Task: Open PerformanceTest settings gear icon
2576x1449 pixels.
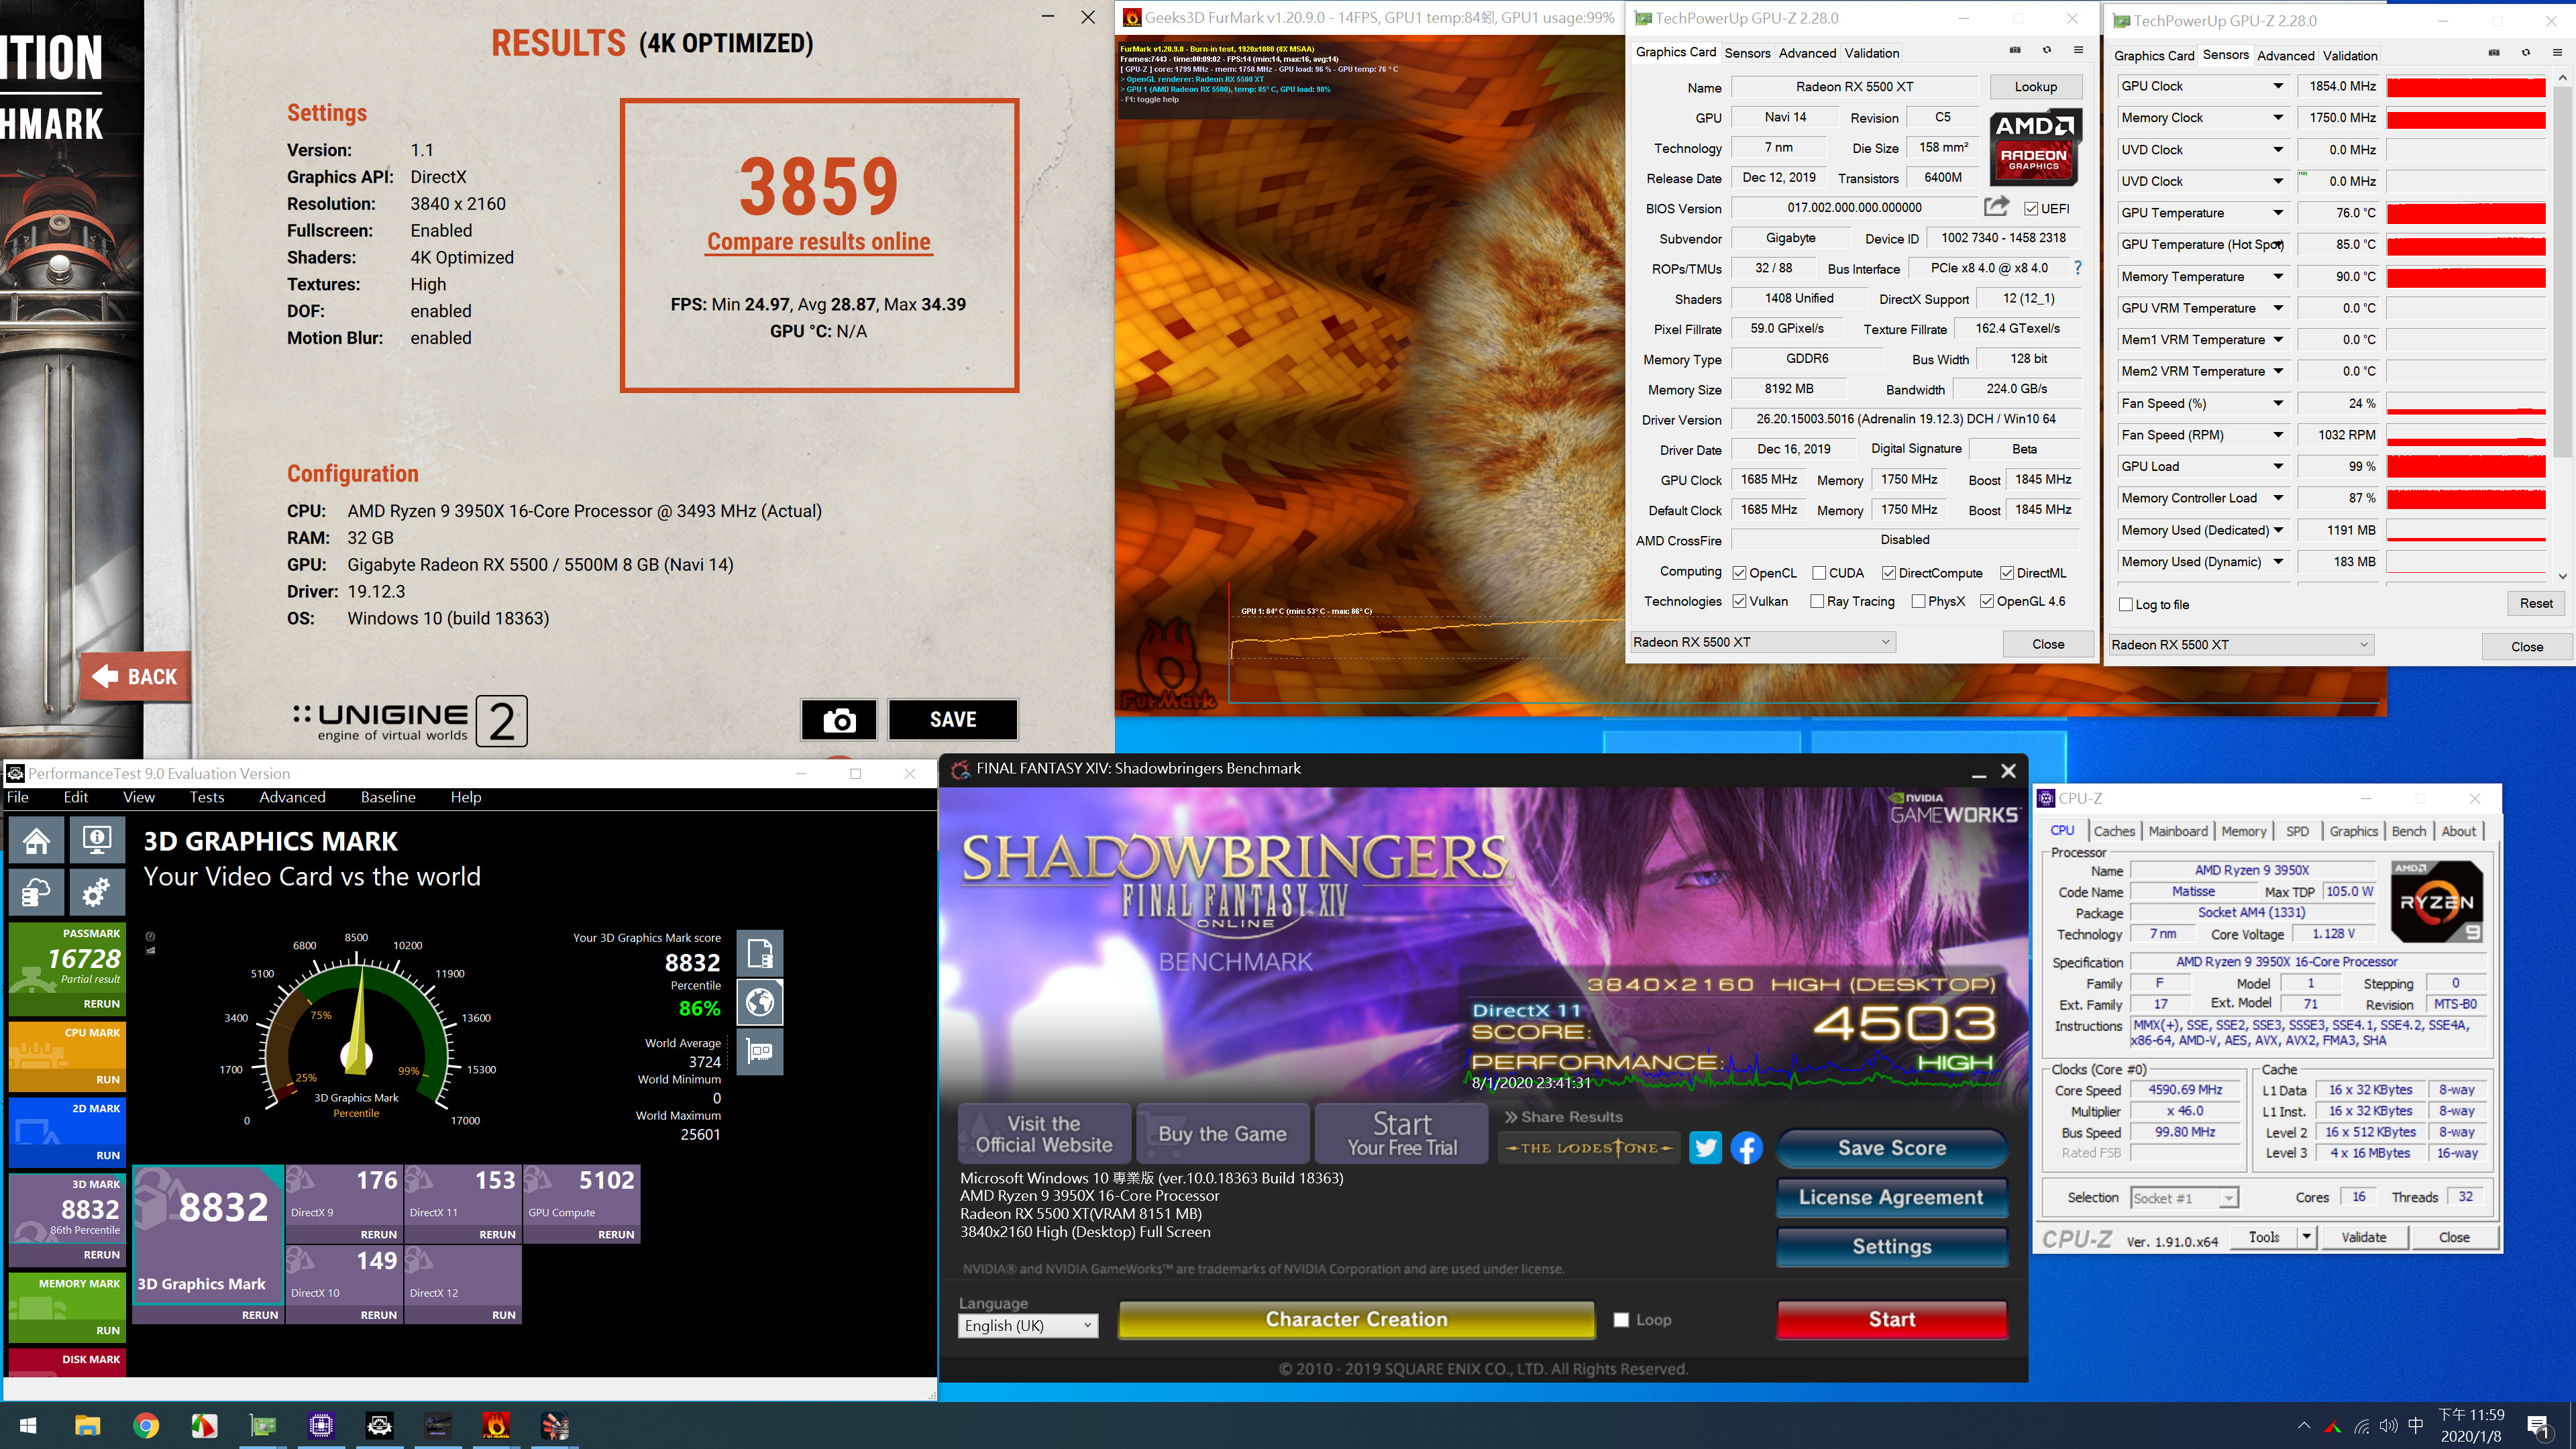Action: coord(96,892)
